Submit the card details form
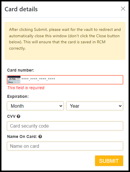The width and height of the screenshot is (130, 172). point(109,161)
